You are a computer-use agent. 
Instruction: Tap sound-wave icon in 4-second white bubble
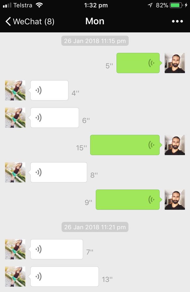(x=39, y=90)
